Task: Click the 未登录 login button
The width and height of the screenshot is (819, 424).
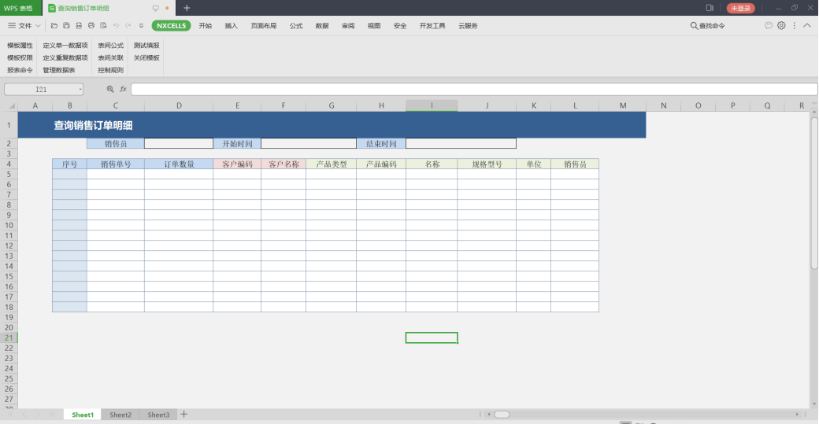Action: [x=740, y=8]
